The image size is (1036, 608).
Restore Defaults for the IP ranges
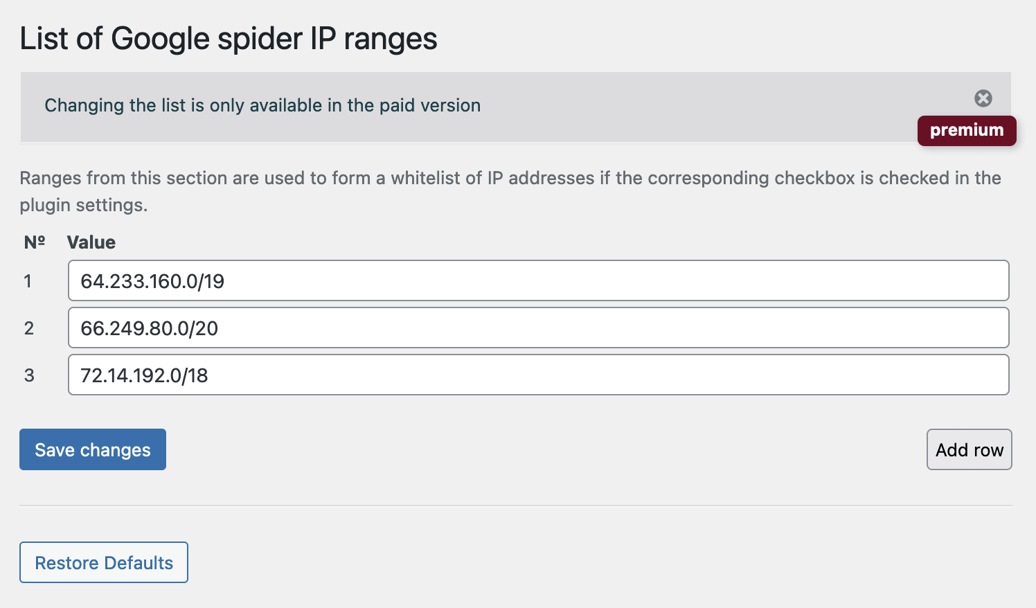pyautogui.click(x=104, y=562)
